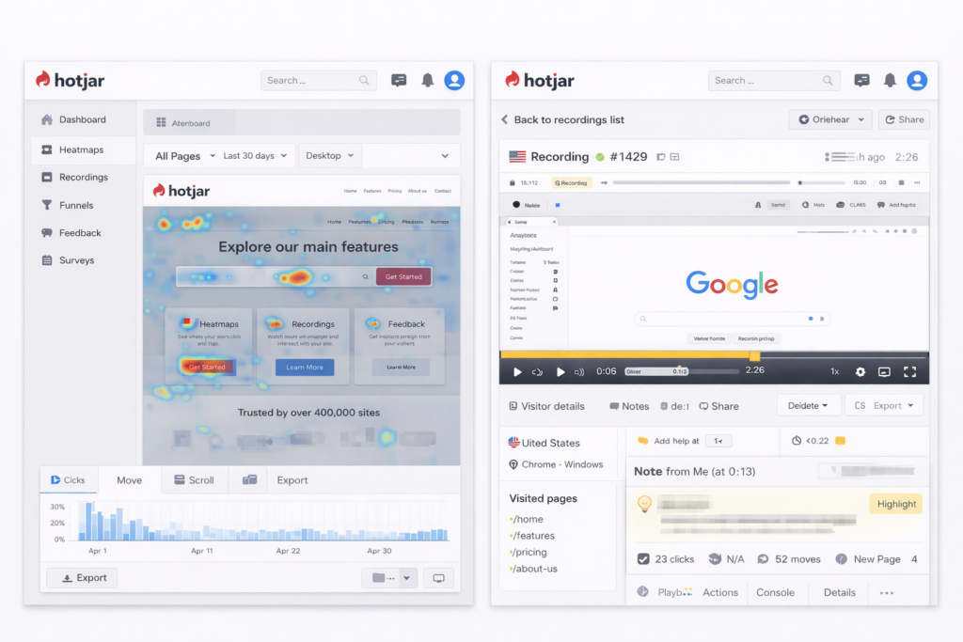
Task: Open player settings gear icon
Action: [860, 371]
